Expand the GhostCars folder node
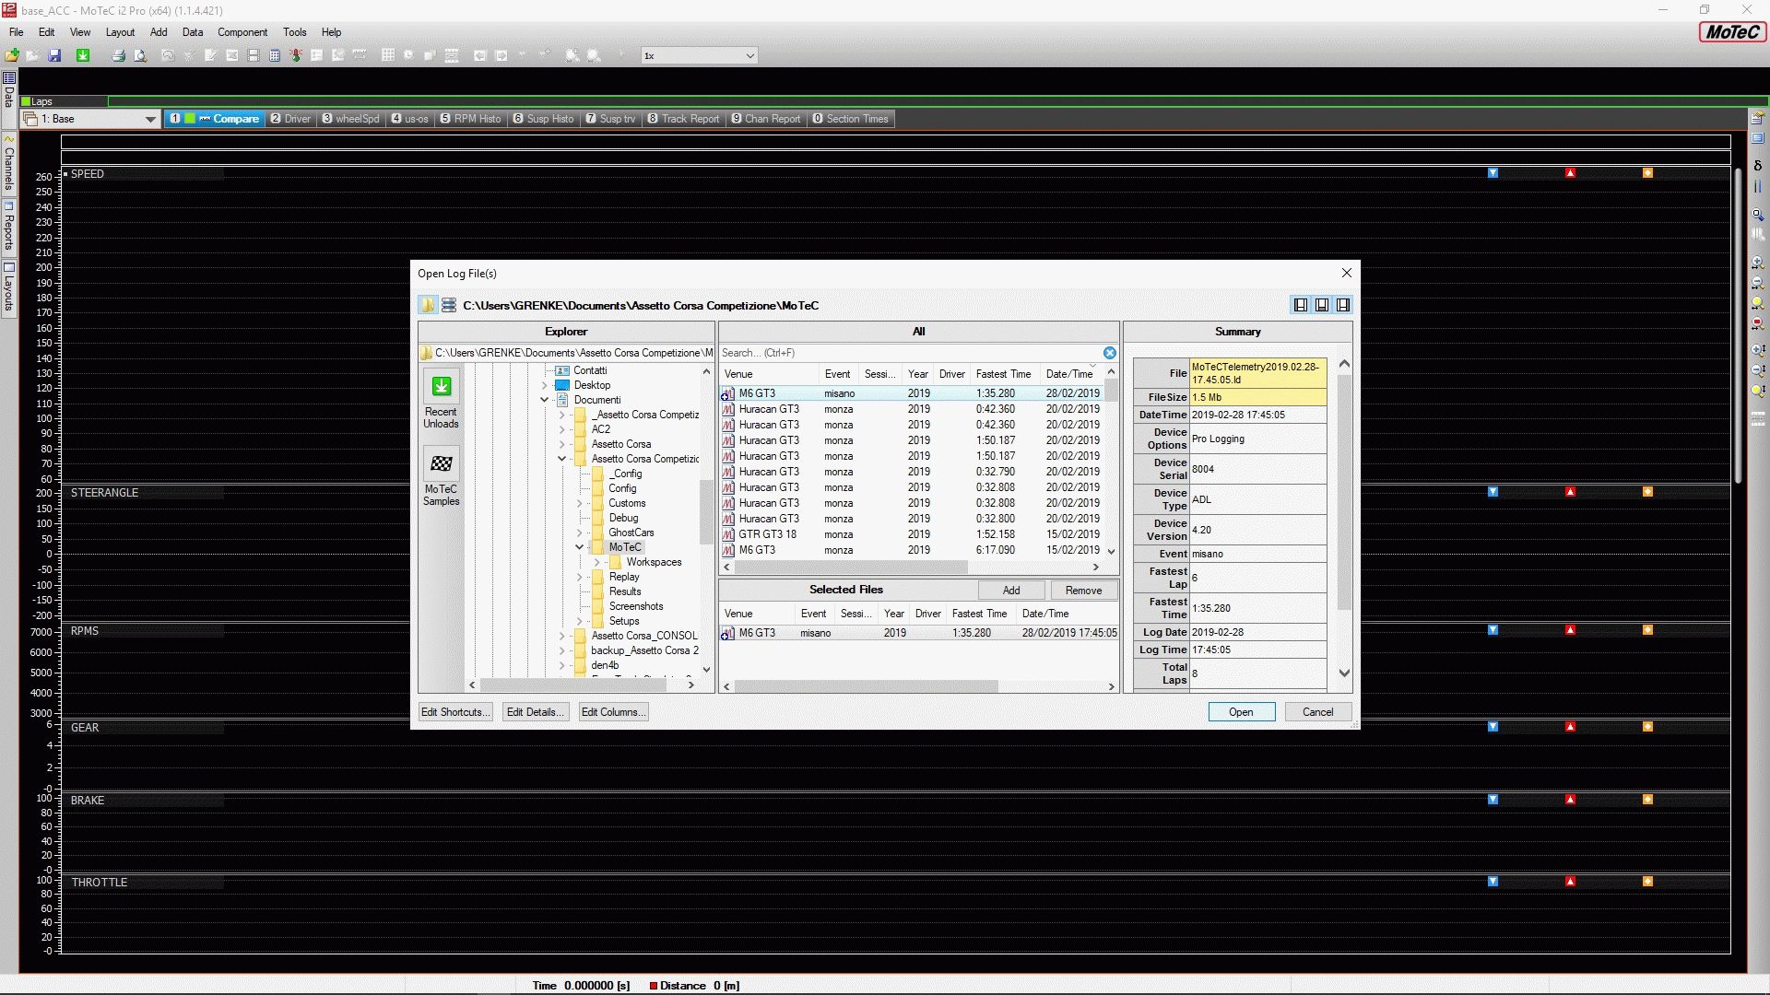Image resolution: width=1770 pixels, height=995 pixels. coord(580,533)
